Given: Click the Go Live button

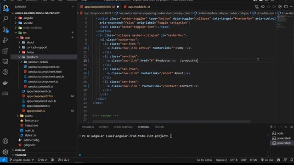Looking at the screenshot, I should (267, 160).
